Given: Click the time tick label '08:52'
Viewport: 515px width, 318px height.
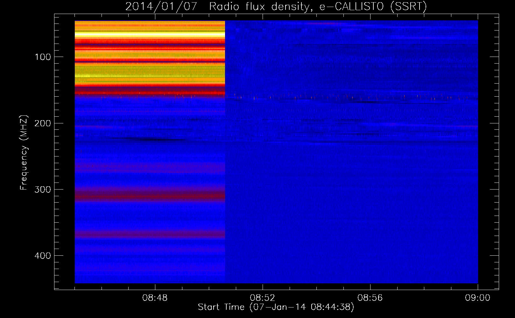Looking at the screenshot, I should [263, 298].
